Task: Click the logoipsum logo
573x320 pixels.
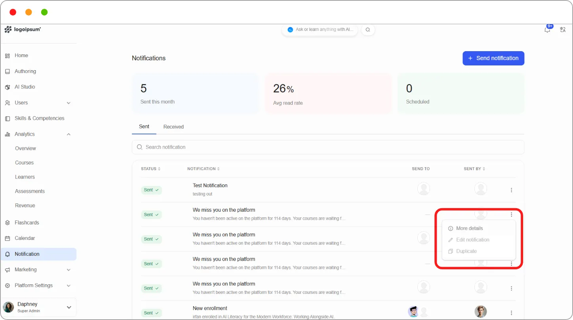Action: click(x=23, y=29)
